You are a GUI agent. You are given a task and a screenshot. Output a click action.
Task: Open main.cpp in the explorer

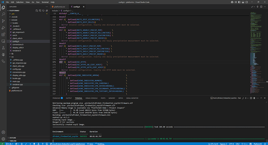[x=16, y=81]
